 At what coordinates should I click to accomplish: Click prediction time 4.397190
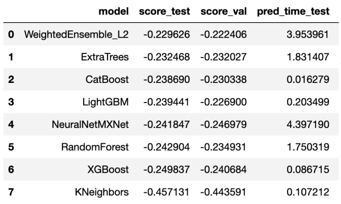coord(308,125)
